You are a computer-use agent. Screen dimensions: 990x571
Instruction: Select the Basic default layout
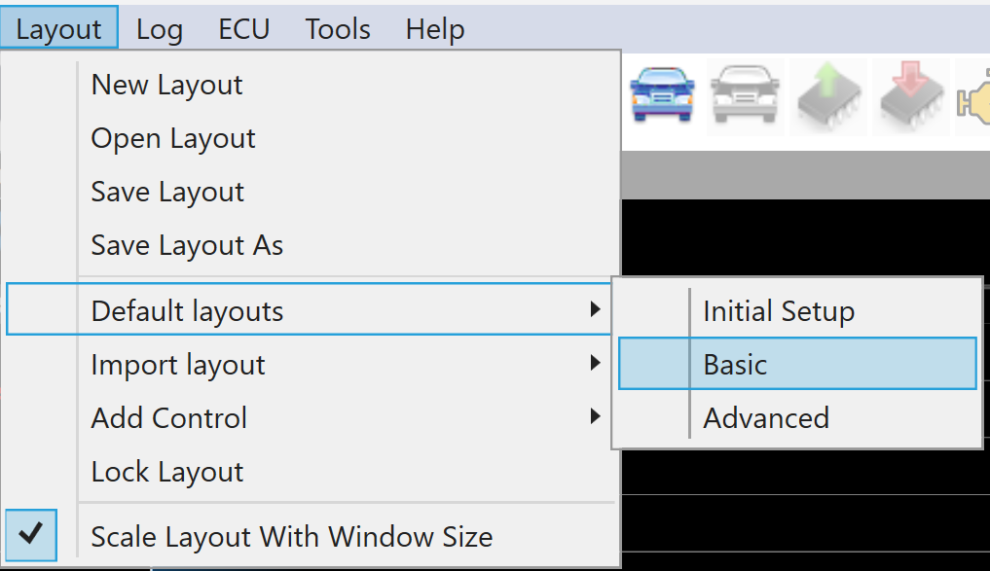click(736, 364)
